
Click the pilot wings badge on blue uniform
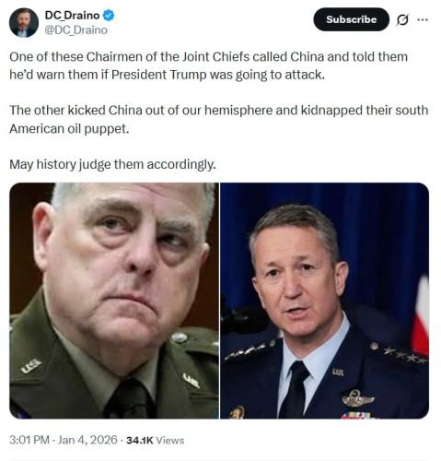[358, 398]
